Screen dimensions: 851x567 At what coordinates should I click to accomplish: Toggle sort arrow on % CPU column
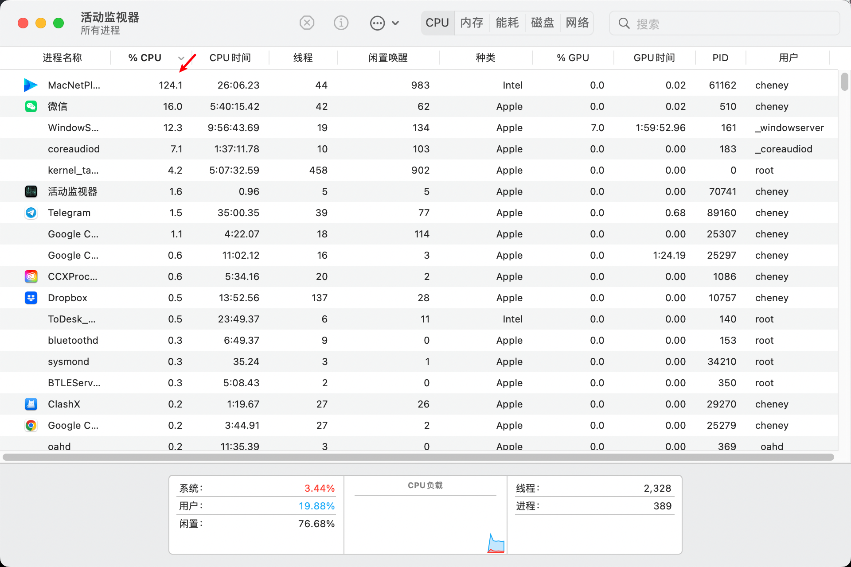pyautogui.click(x=181, y=58)
